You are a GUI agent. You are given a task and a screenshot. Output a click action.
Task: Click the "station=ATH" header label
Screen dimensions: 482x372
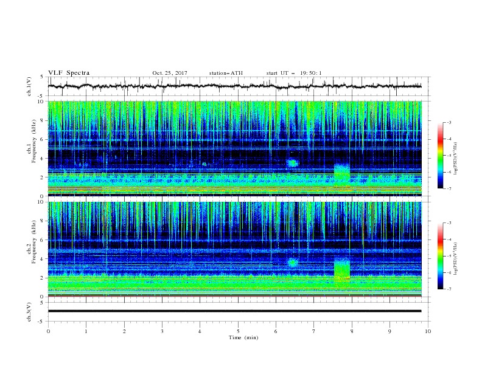(x=226, y=73)
